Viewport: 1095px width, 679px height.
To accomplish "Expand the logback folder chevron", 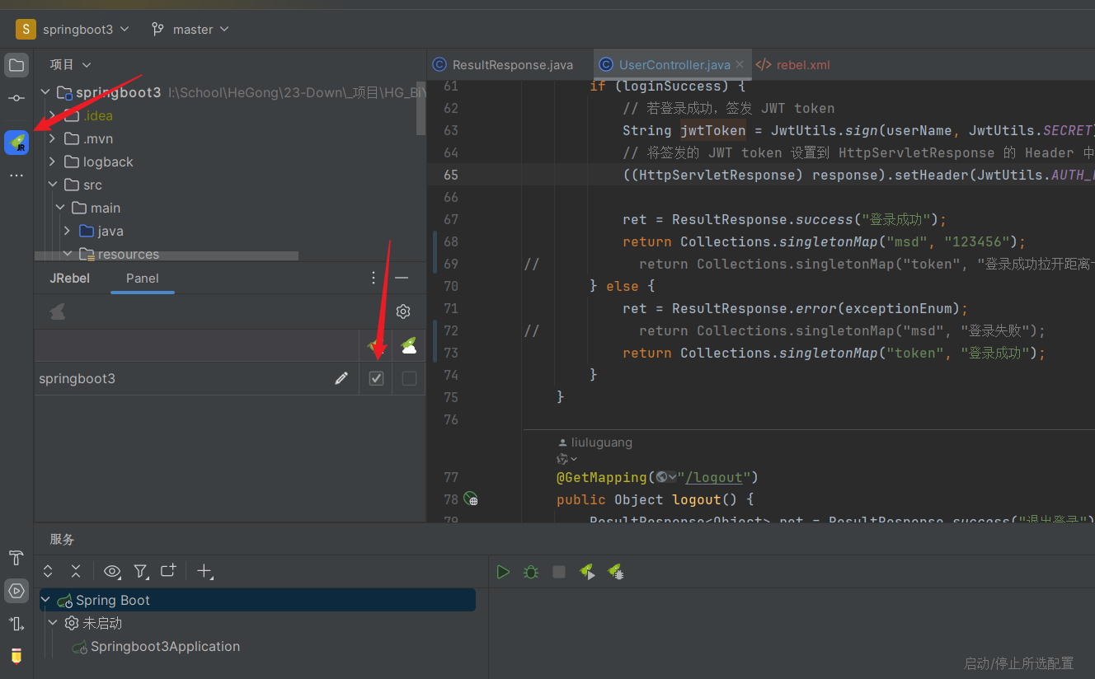I will (x=53, y=162).
